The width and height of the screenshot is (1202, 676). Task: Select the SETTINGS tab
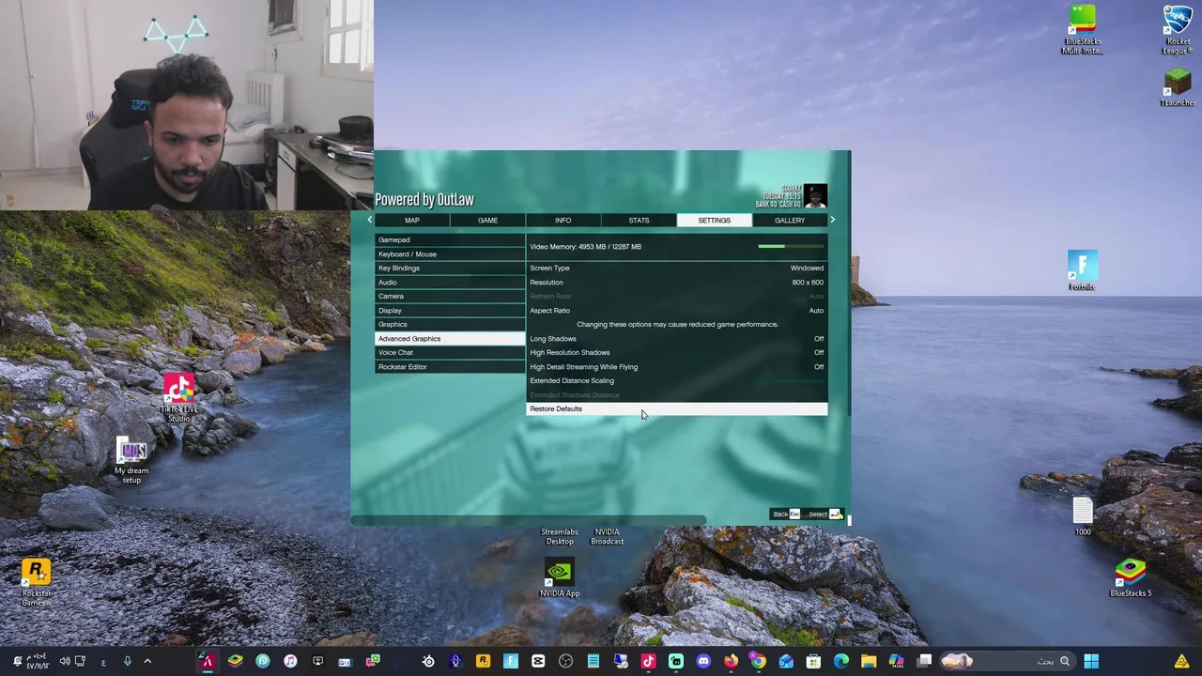(714, 221)
